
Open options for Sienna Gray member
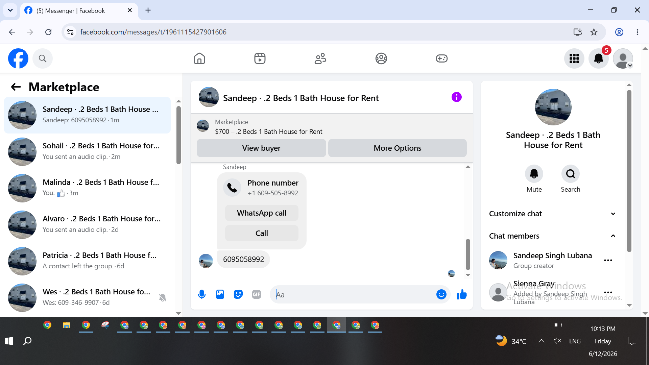(608, 292)
